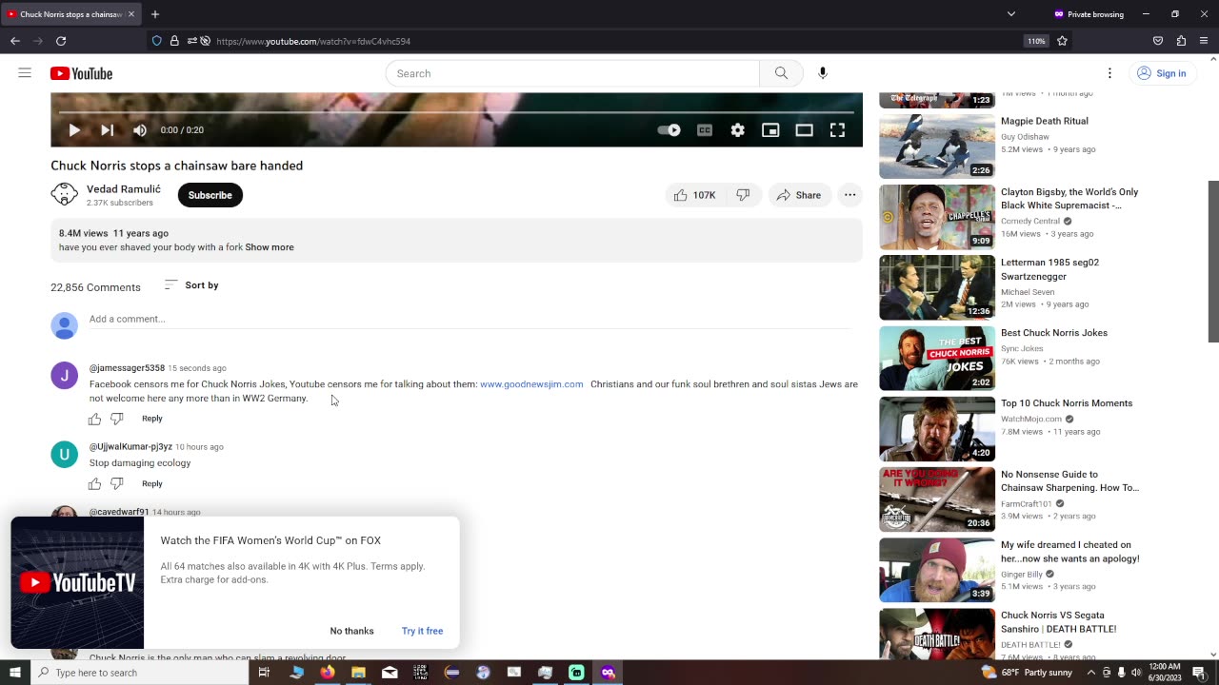The height and width of the screenshot is (685, 1219).
Task: Share the video
Action: [x=798, y=195]
